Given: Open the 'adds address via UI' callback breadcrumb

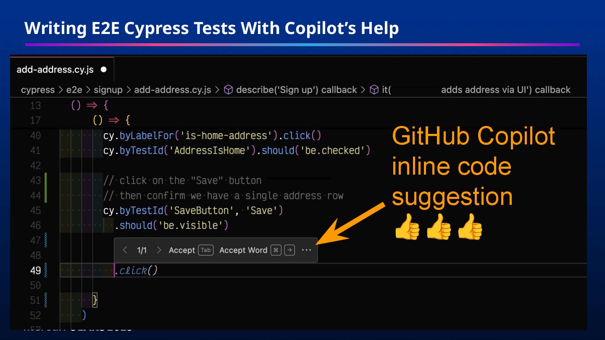Looking at the screenshot, I should coord(506,90).
